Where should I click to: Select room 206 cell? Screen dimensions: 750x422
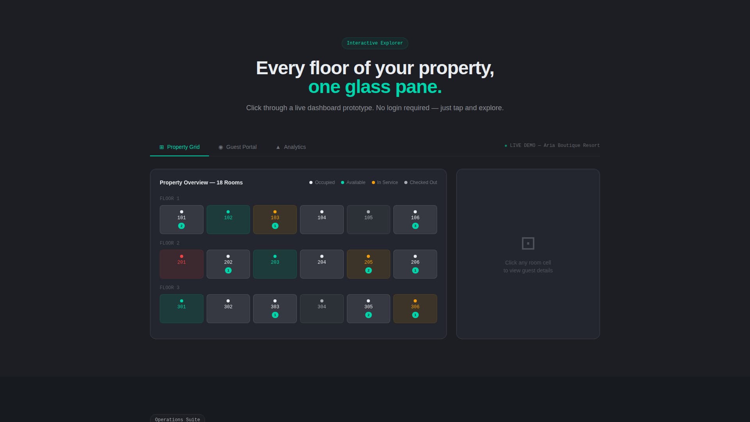(415, 264)
